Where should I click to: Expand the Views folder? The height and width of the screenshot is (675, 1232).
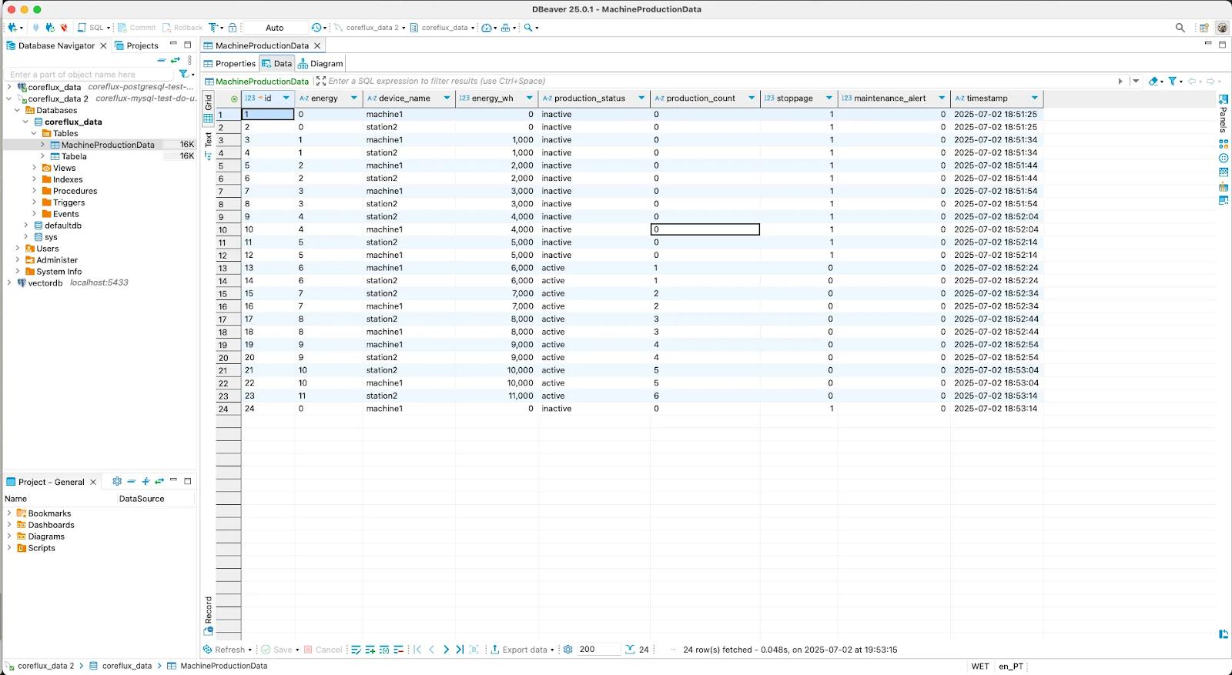34,168
